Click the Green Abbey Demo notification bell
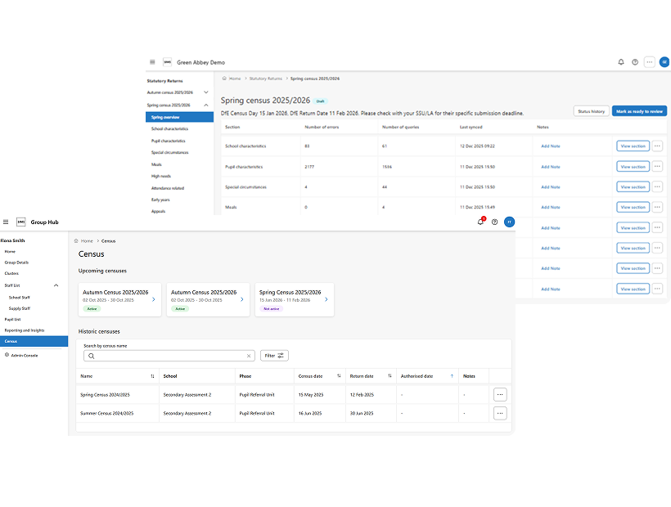This screenshot has height=507, width=671. pos(621,62)
